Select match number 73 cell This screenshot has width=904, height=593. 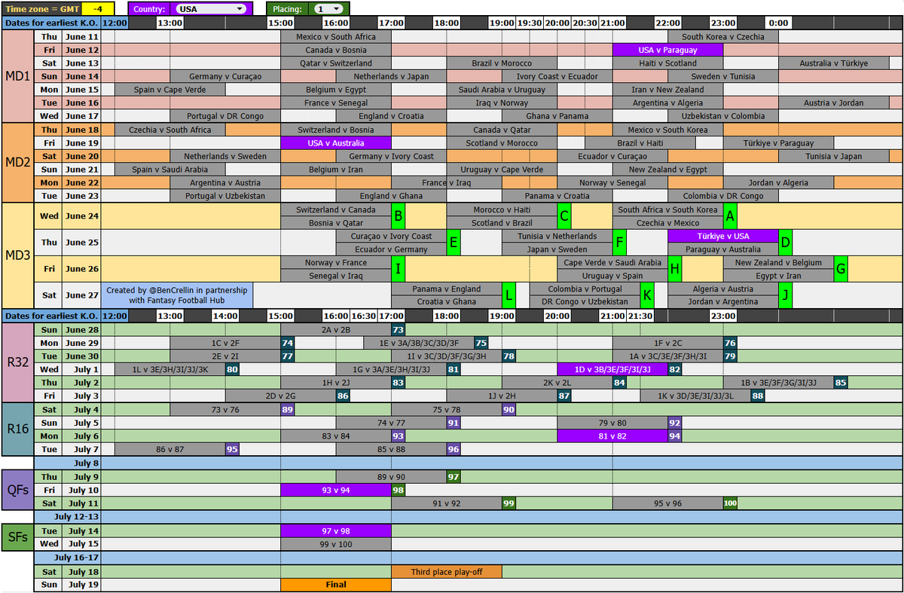[398, 329]
